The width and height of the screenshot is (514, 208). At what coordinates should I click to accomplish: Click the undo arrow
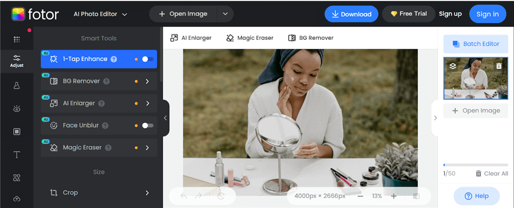pos(184,197)
